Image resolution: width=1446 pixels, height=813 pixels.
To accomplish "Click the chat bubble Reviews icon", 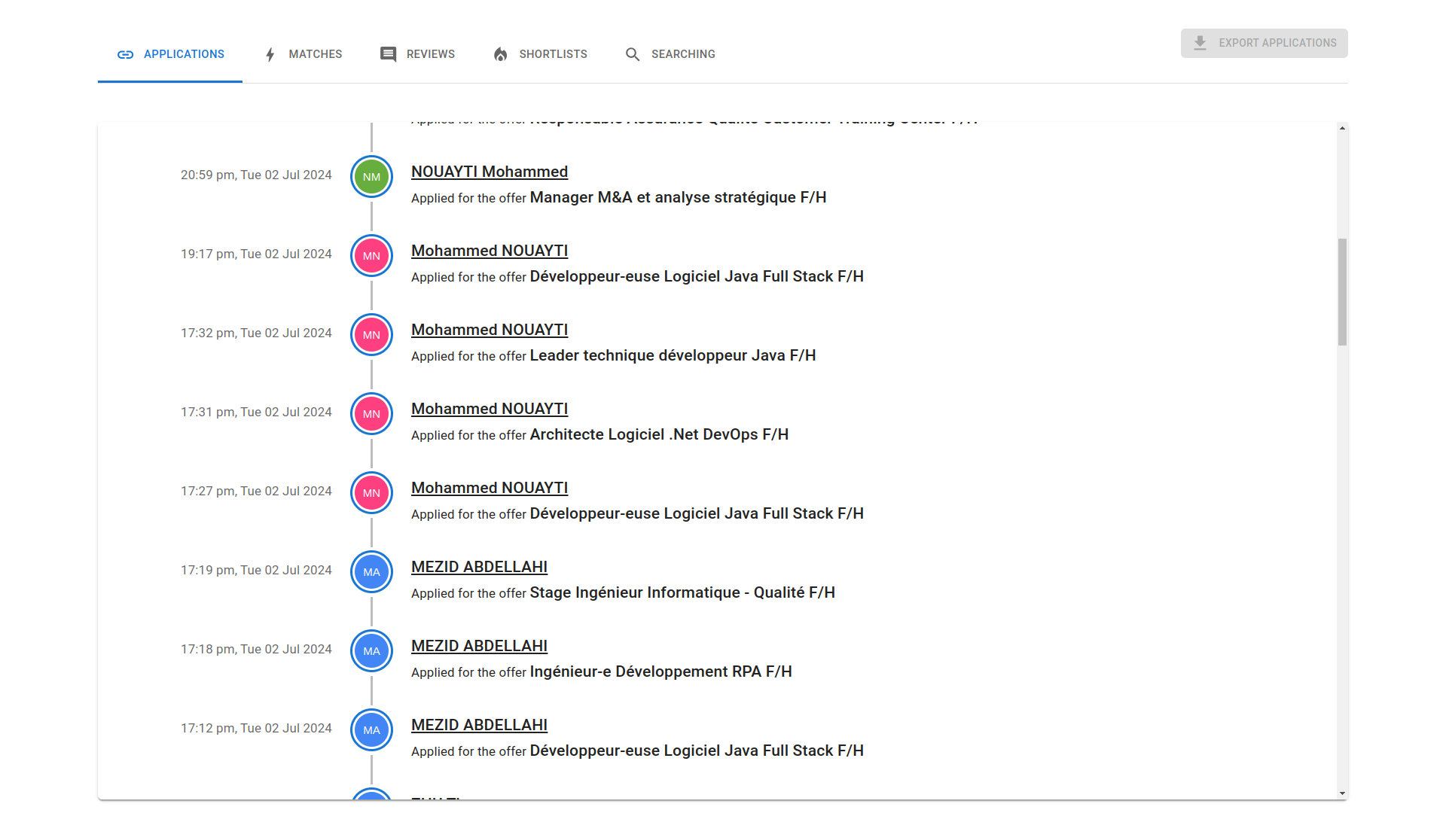I will click(388, 54).
